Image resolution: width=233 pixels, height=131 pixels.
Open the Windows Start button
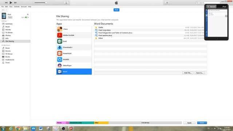3,128
